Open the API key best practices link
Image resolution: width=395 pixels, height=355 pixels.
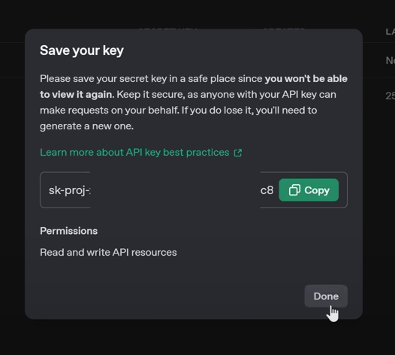click(134, 153)
